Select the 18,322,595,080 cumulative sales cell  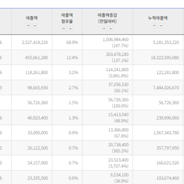point(158,57)
